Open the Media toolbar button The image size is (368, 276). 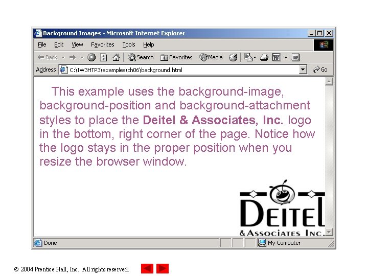click(211, 57)
